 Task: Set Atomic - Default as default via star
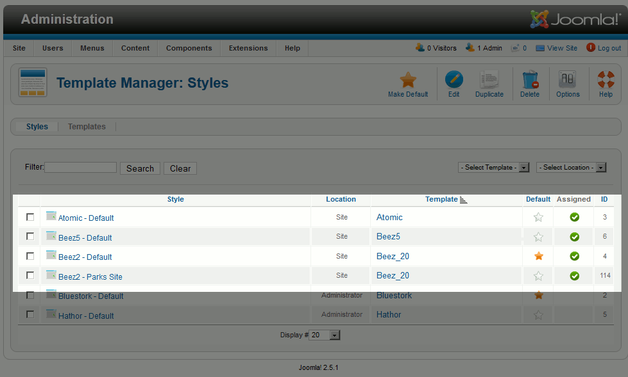[x=539, y=218]
